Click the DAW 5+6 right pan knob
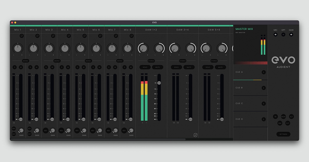This screenshot has width=309, height=162. tap(222, 48)
